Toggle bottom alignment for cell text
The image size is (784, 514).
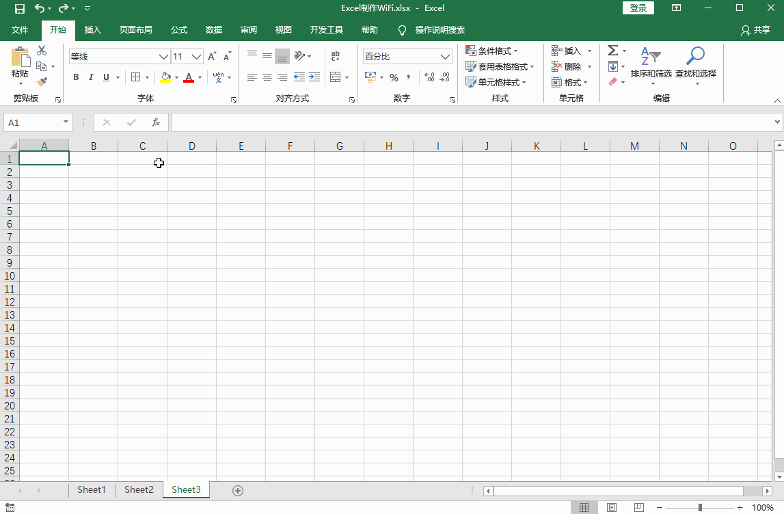coord(282,56)
